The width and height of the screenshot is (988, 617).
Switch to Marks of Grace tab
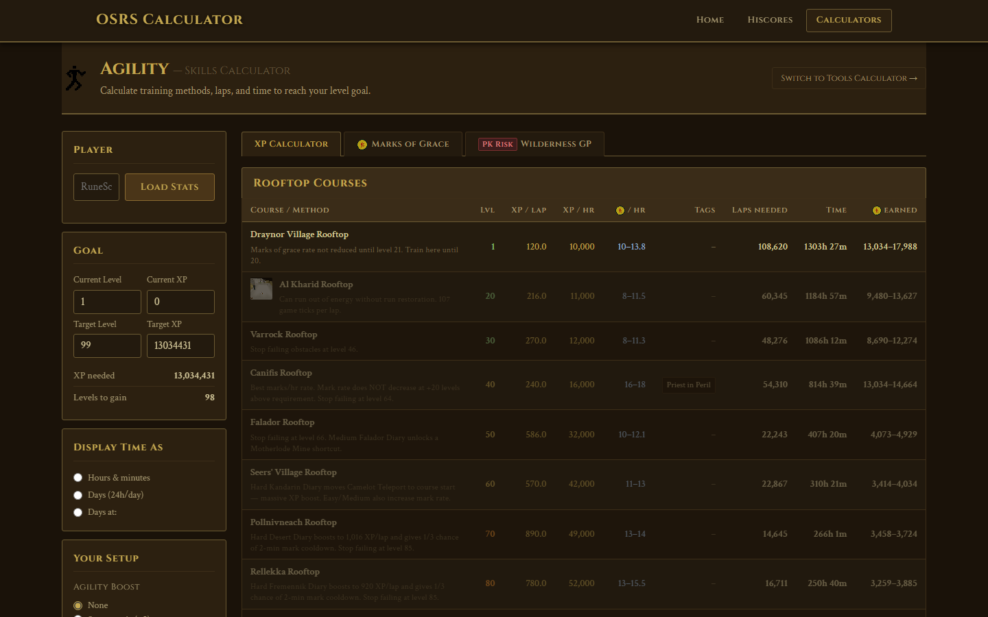click(403, 144)
